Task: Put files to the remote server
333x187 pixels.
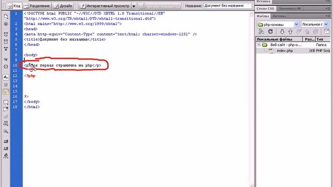Action: pos(290,32)
